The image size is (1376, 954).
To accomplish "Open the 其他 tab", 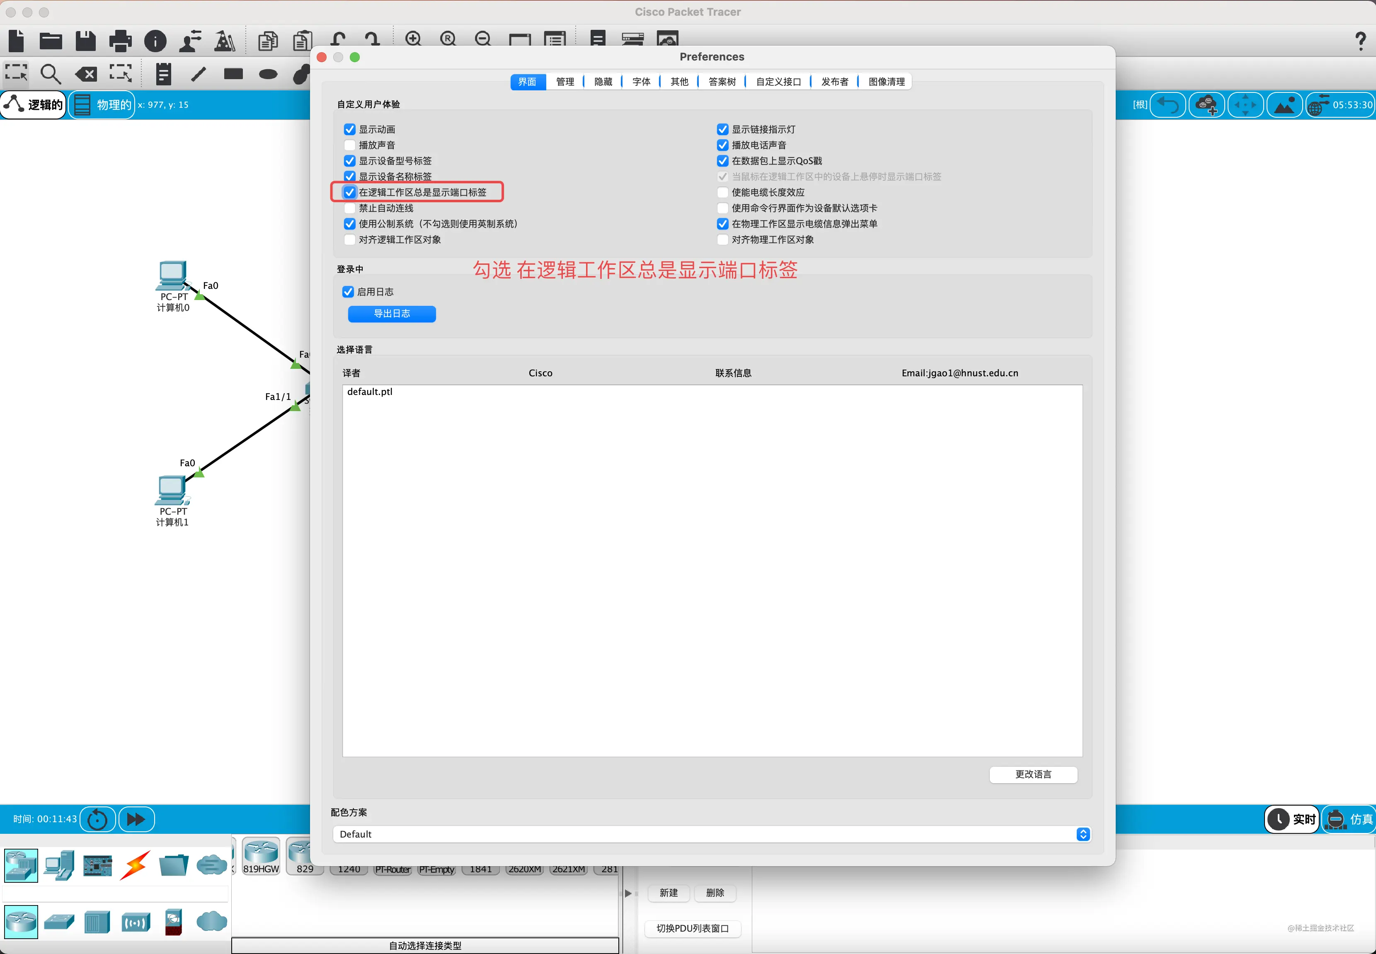I will [679, 82].
